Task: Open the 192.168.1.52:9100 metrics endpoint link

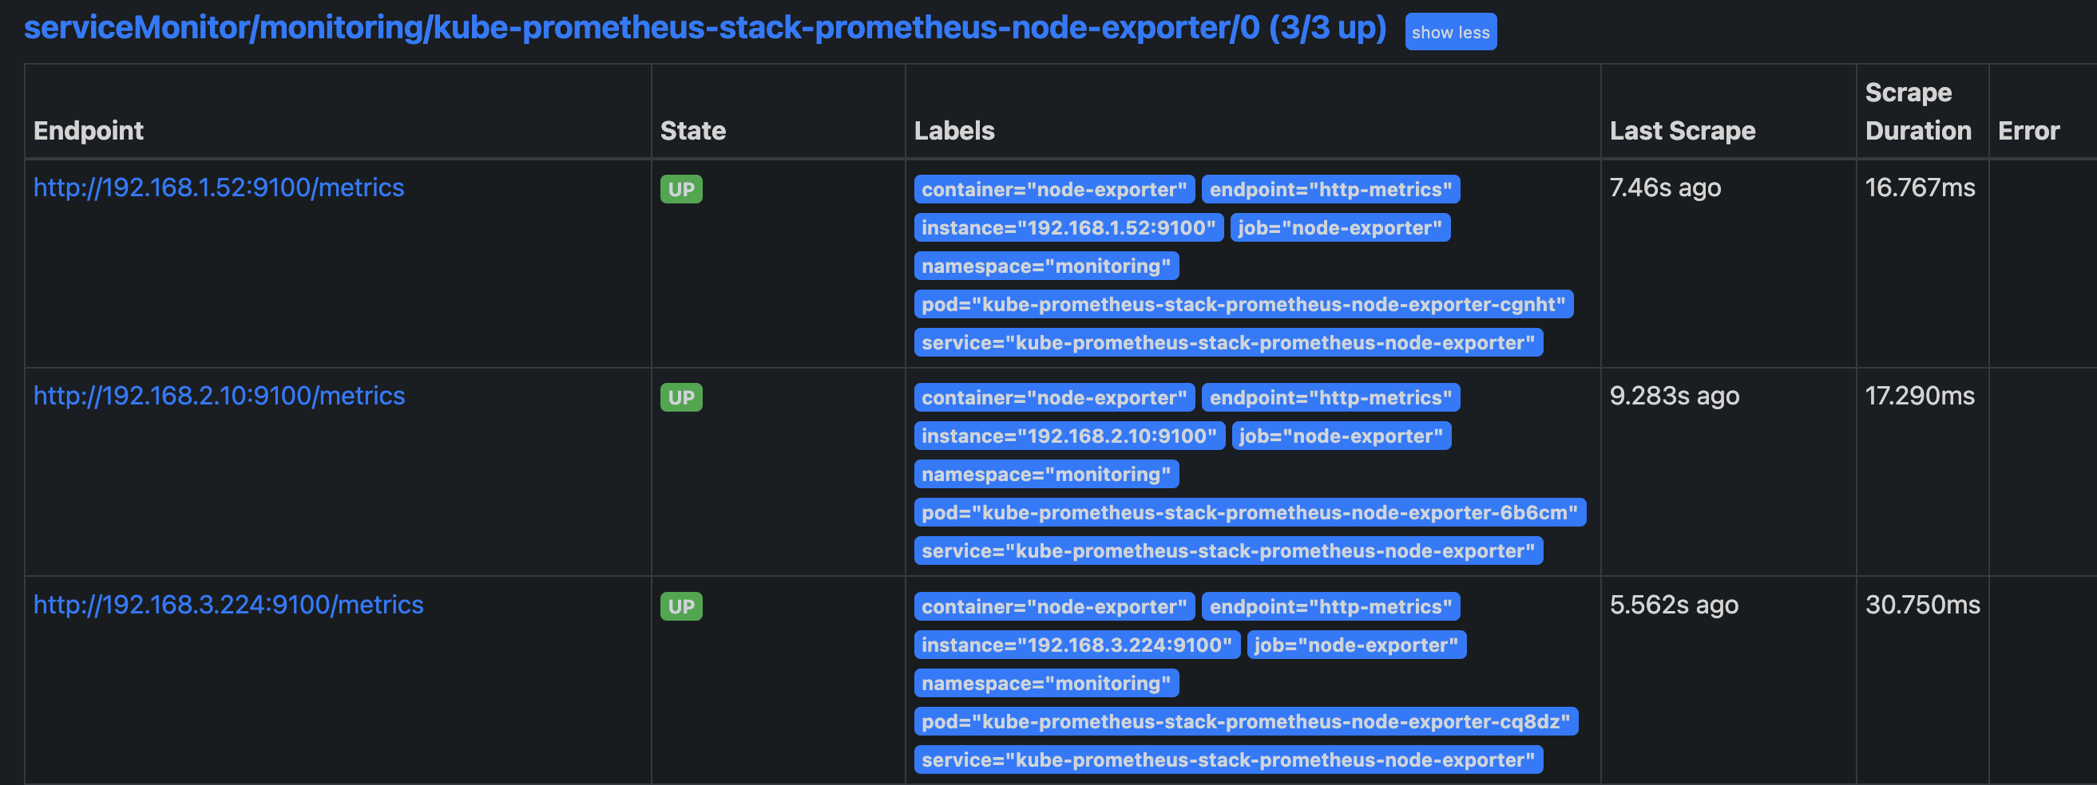Action: 218,188
